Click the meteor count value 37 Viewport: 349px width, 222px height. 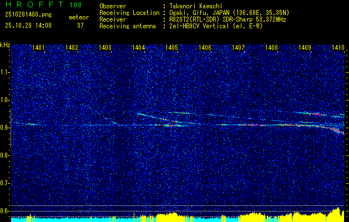click(x=80, y=26)
